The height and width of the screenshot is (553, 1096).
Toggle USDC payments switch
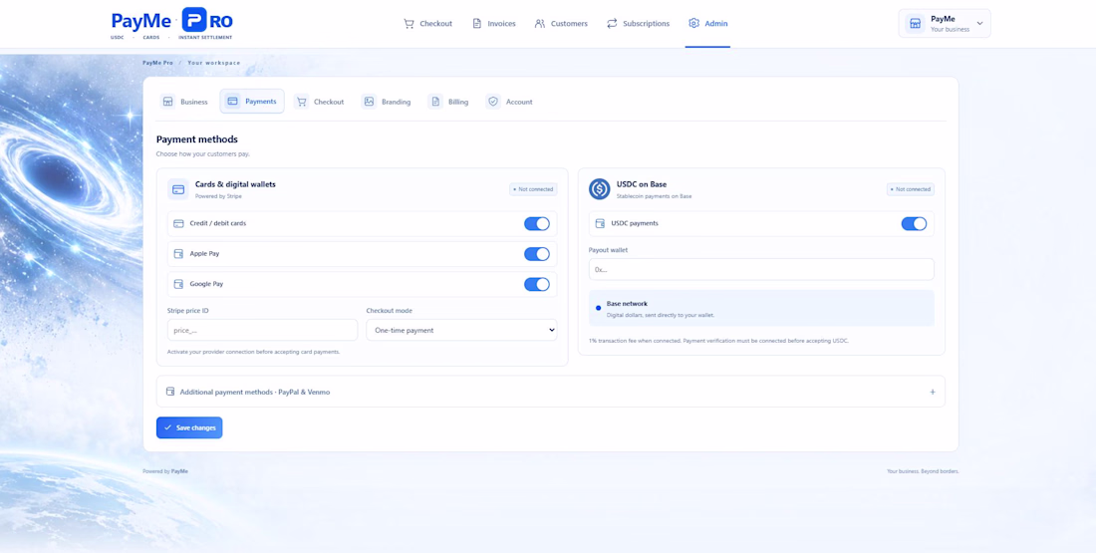(x=914, y=224)
